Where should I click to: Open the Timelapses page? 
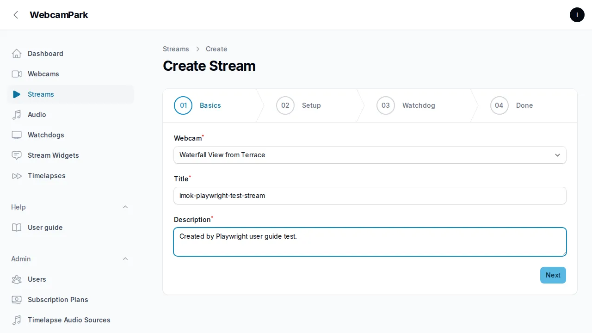click(x=71, y=176)
